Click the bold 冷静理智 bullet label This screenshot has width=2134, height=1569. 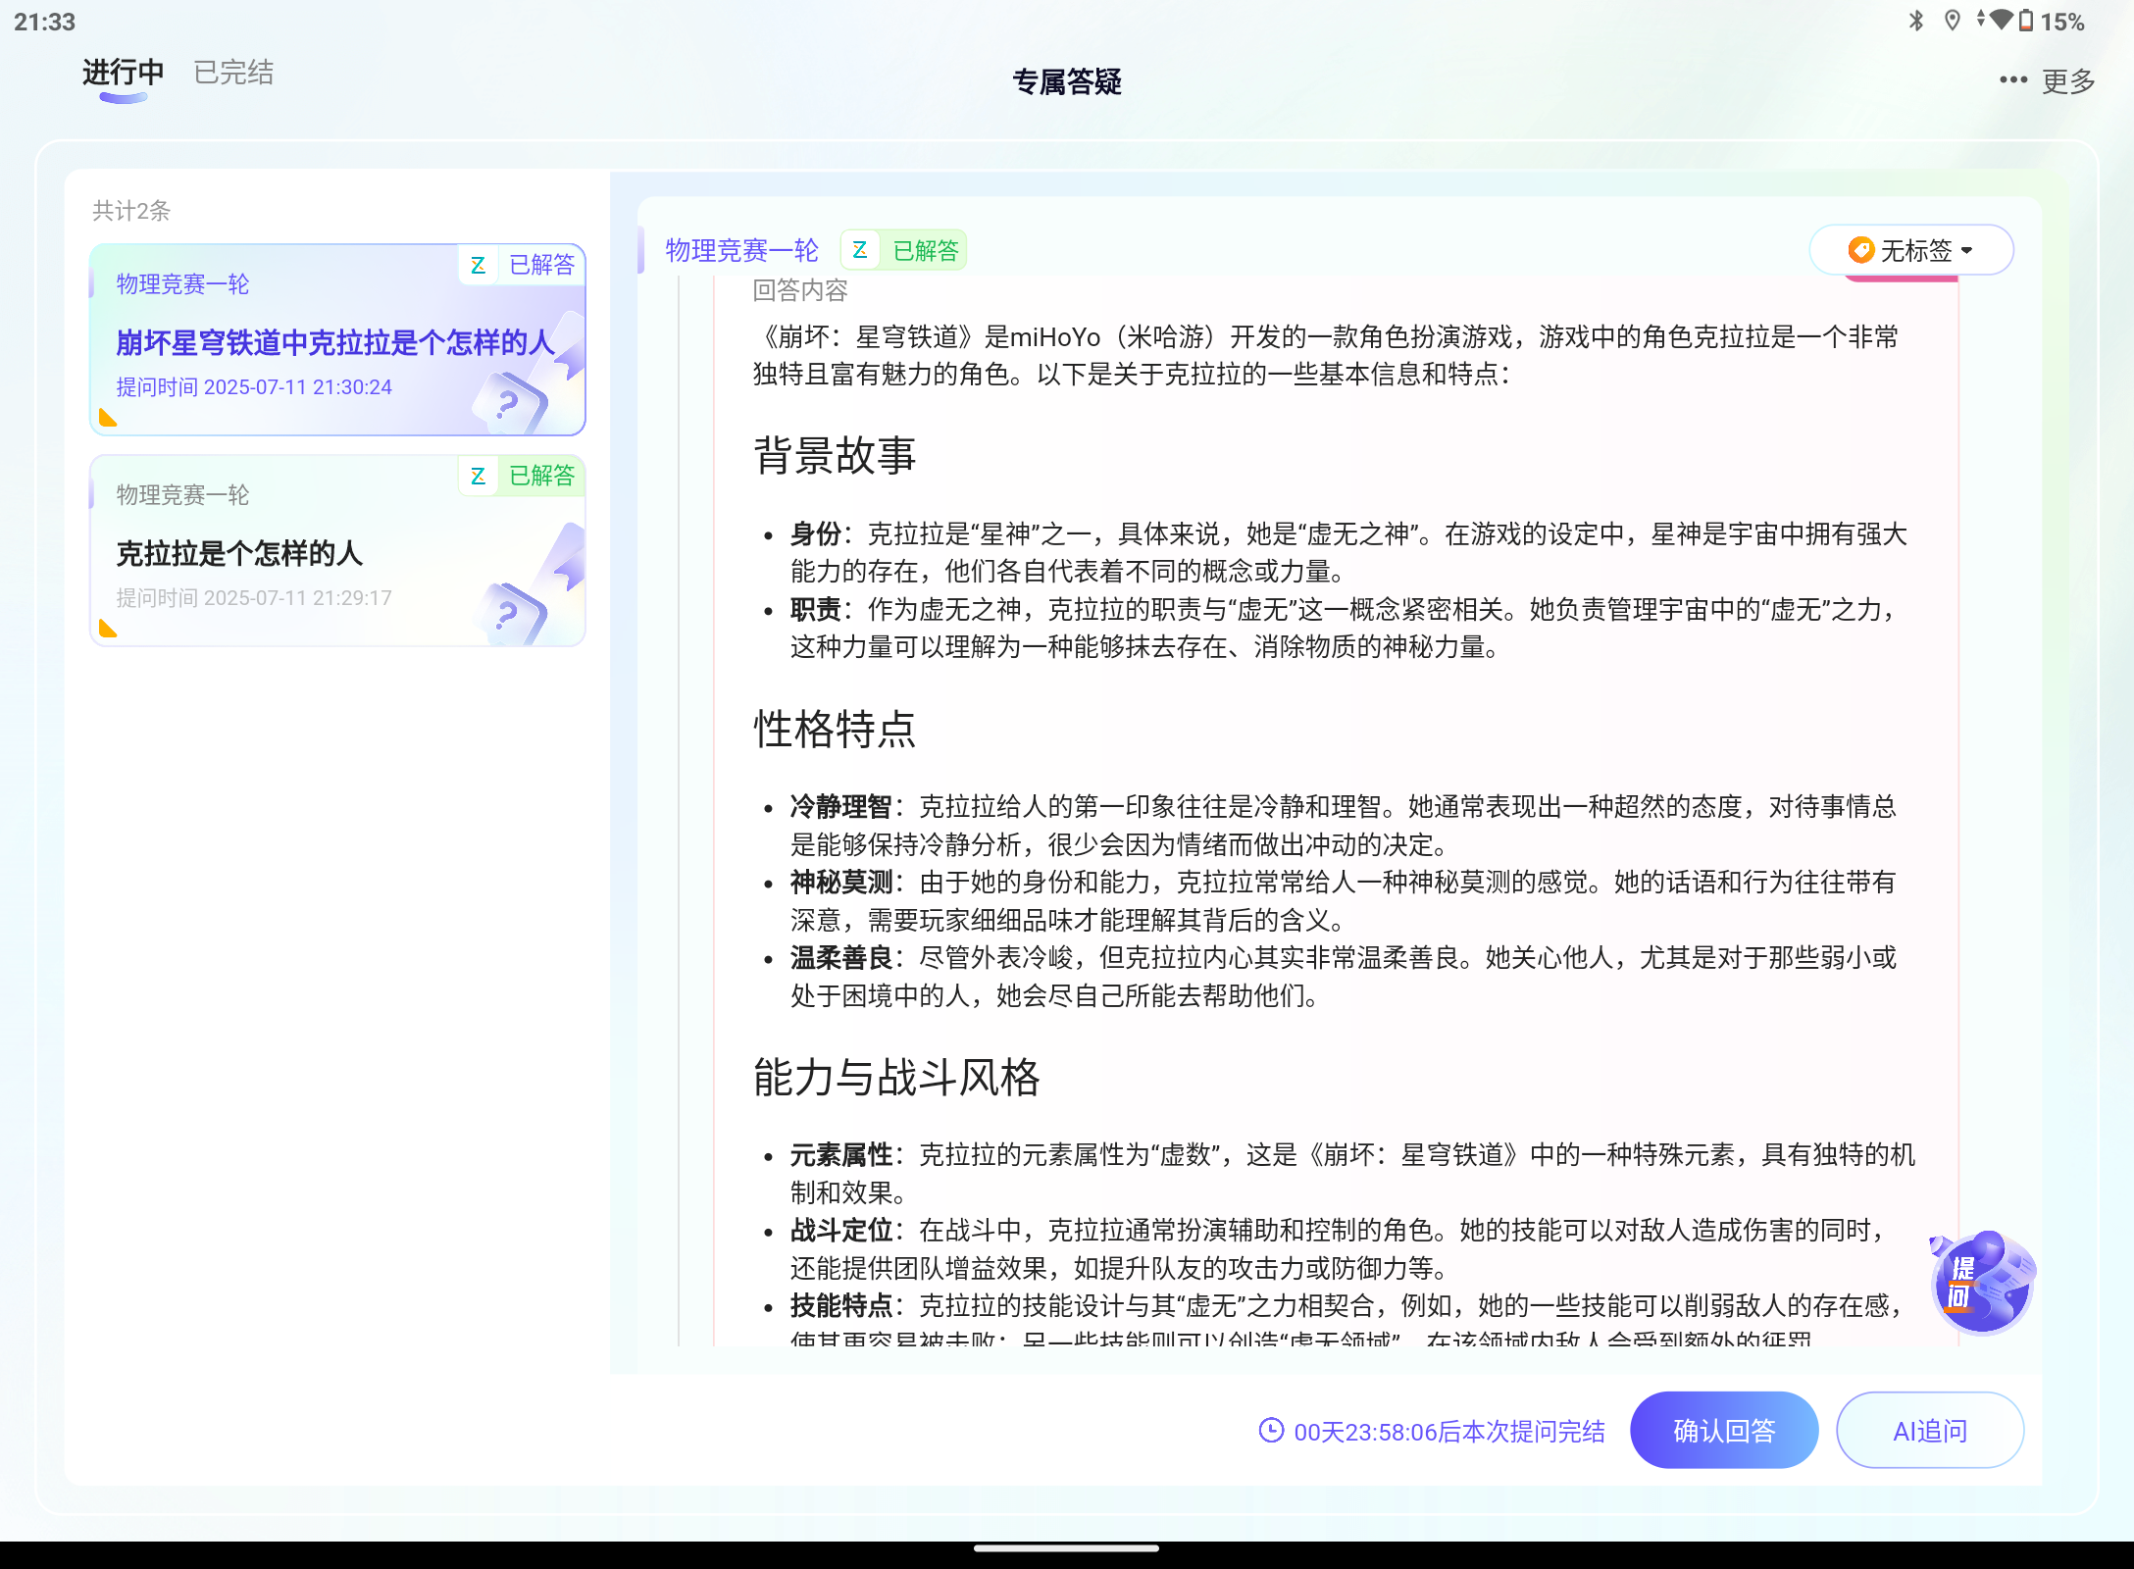(x=841, y=807)
